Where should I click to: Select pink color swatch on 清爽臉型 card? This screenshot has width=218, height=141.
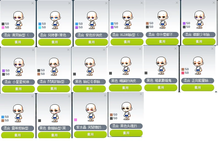[x=3, y=28]
